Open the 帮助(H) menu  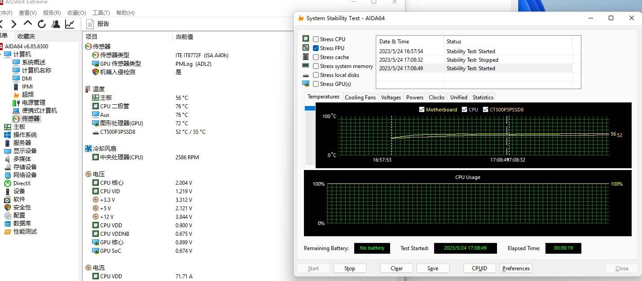pyautogui.click(x=125, y=13)
